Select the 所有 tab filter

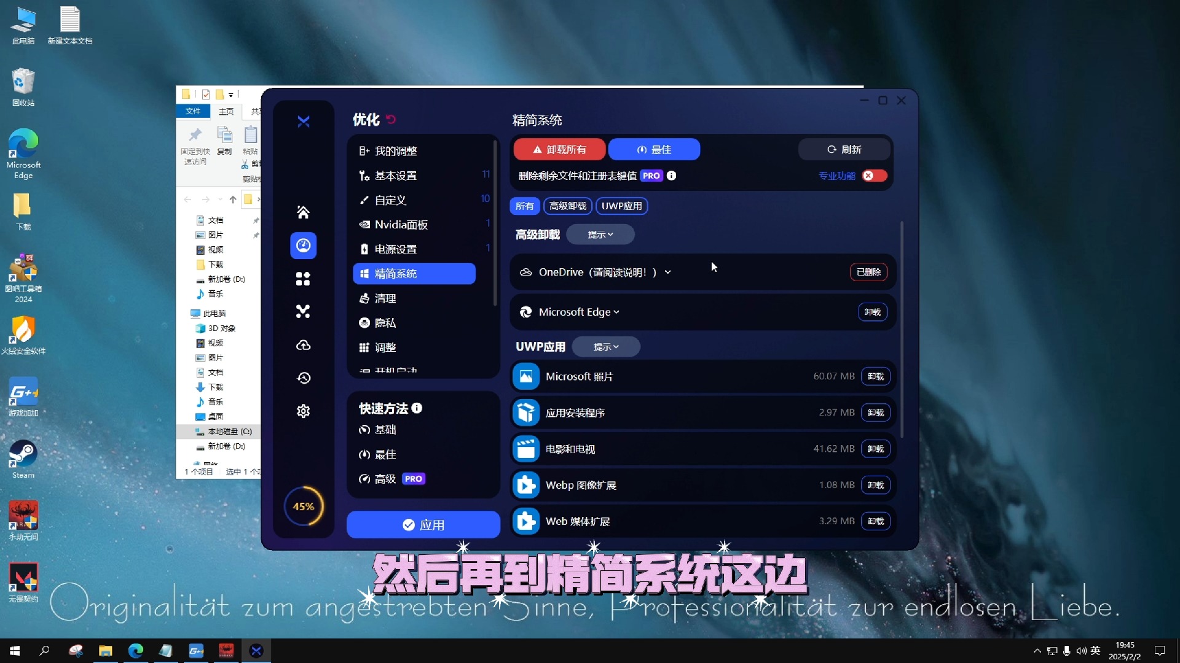(x=525, y=206)
